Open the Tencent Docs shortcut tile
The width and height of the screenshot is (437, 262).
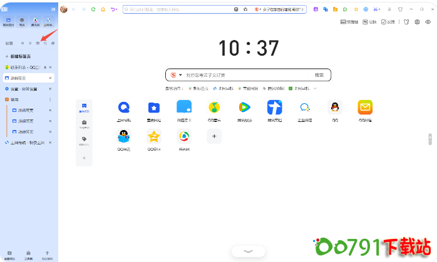[x=275, y=107]
